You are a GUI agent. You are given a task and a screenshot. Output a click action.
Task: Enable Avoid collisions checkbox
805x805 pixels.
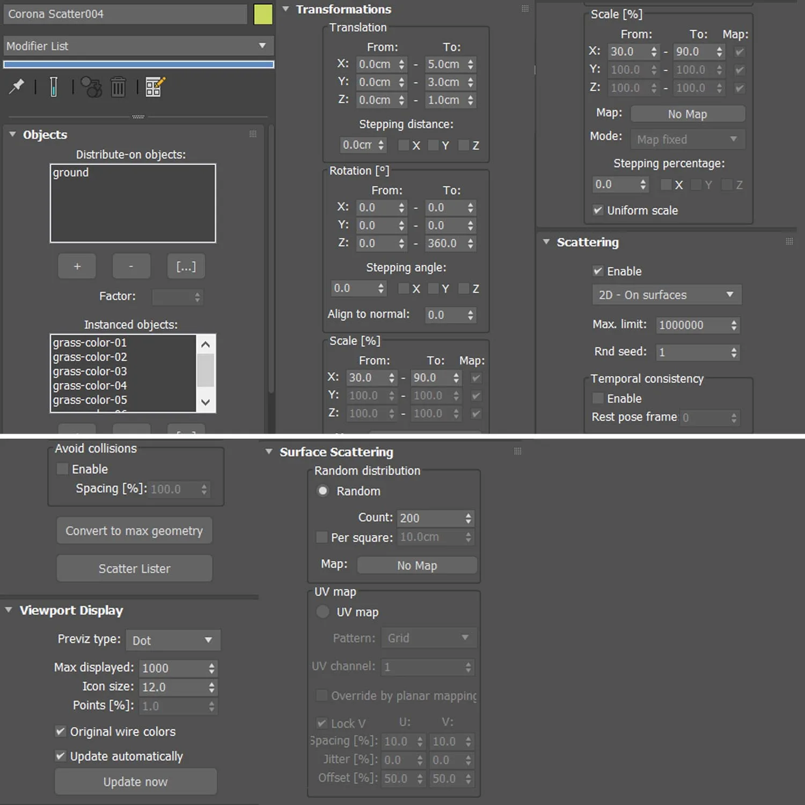[62, 469]
